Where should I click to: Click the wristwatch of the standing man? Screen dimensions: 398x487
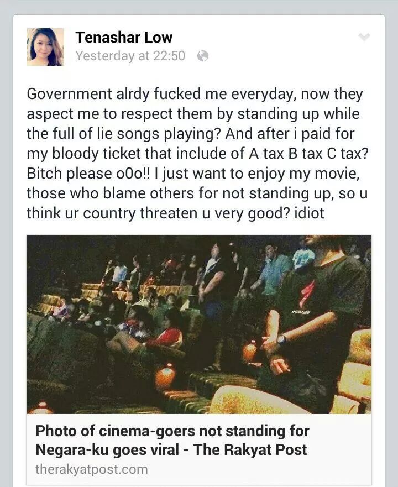tap(282, 339)
